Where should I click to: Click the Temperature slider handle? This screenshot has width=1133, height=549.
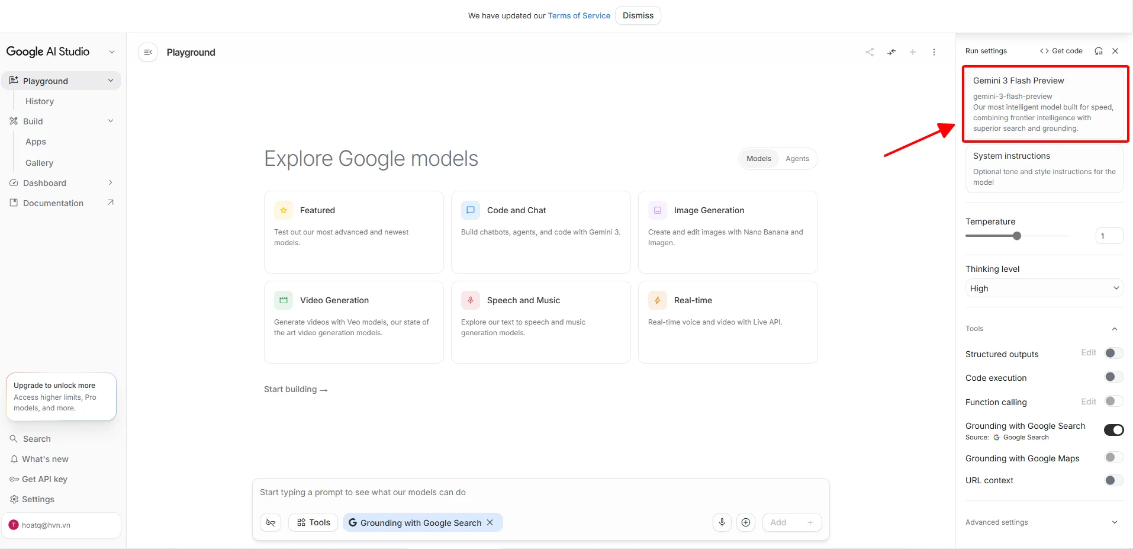[1017, 236]
